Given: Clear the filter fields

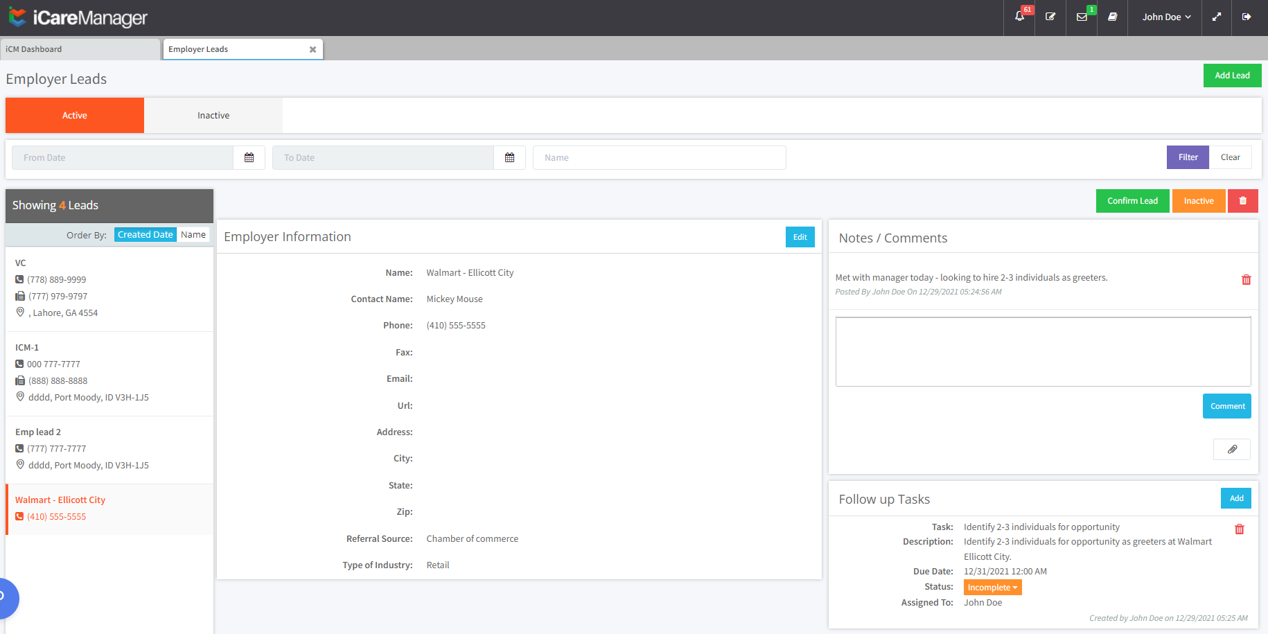Looking at the screenshot, I should 1230,157.
